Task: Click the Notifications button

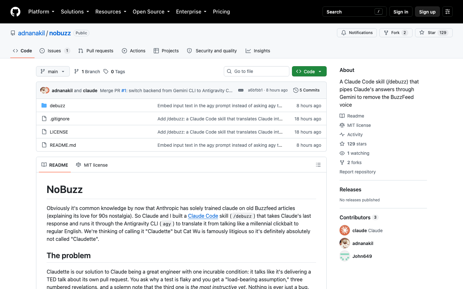Action: pyautogui.click(x=357, y=33)
